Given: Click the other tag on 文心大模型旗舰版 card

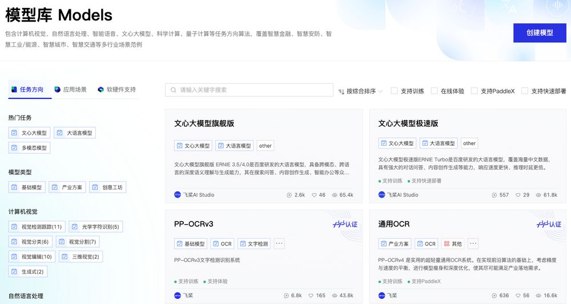Looking at the screenshot, I should point(266,146).
